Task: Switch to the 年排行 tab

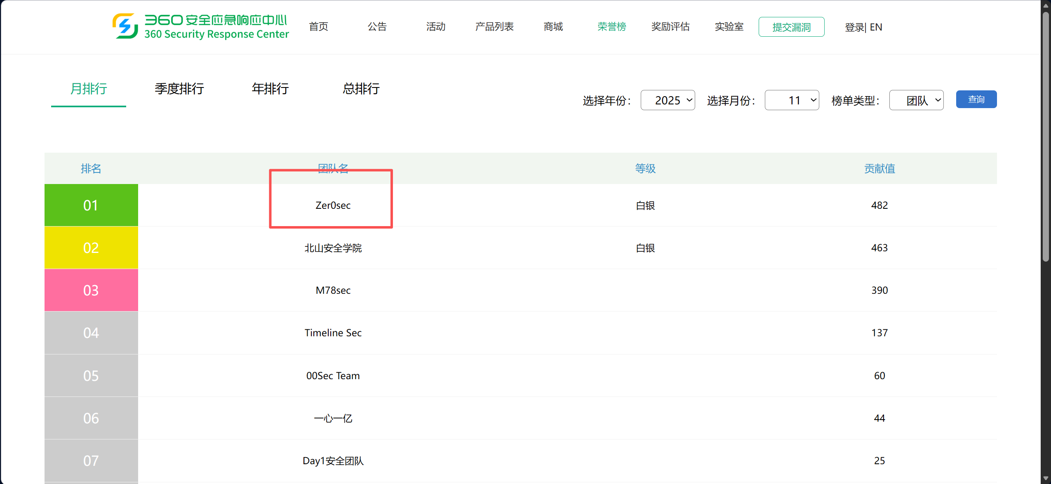Action: [270, 89]
